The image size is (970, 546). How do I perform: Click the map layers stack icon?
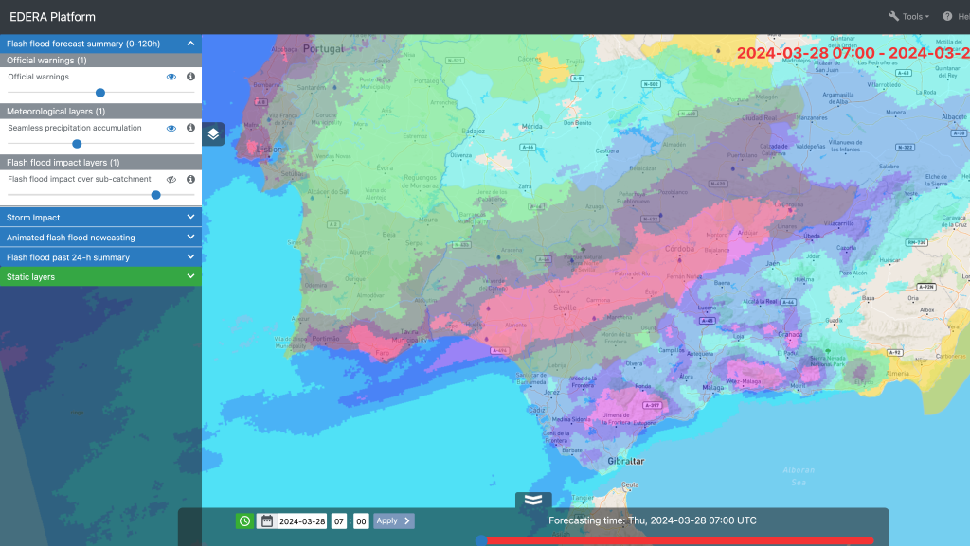(213, 133)
